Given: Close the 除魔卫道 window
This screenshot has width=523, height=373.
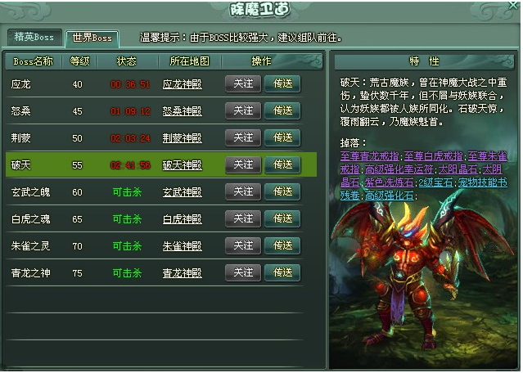Looking at the screenshot, I should click(x=514, y=6).
